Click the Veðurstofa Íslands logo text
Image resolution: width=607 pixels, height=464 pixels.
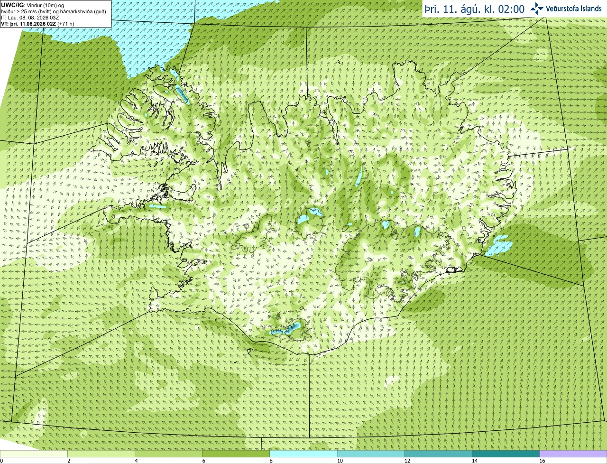573,9
